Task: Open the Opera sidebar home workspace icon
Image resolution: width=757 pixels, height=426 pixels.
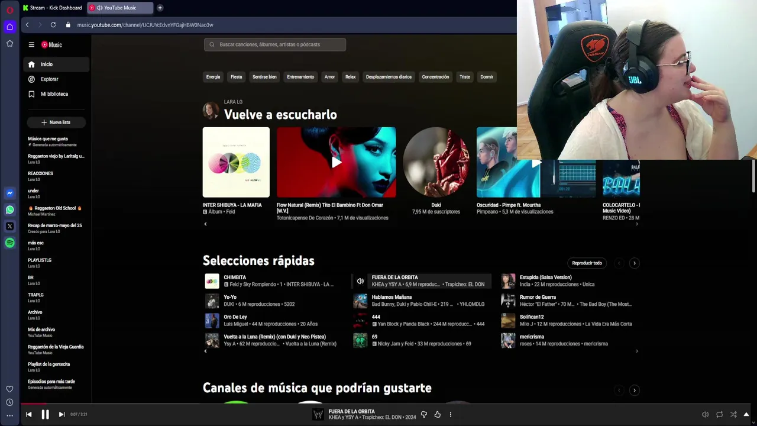Action: [x=9, y=27]
